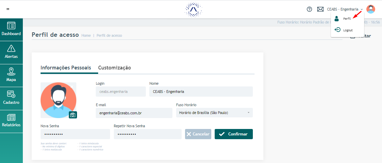Open the messages envelope icon
This screenshot has height=163, width=382.
320,9
